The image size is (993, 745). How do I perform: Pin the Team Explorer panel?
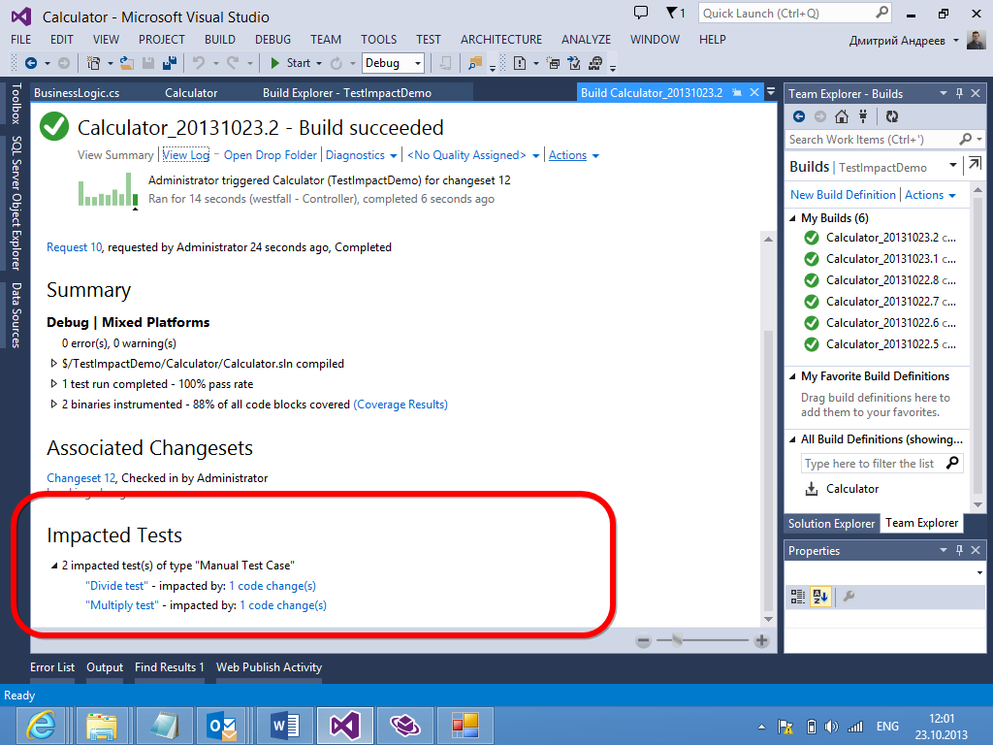959,93
